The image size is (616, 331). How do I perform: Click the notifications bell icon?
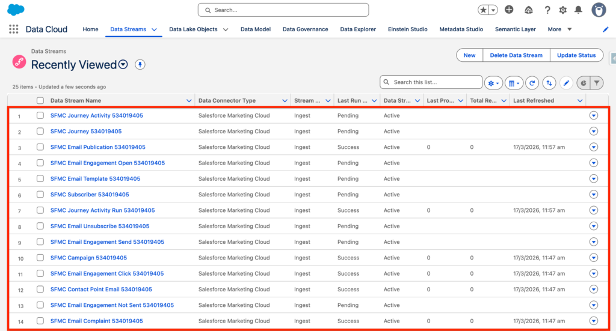tap(578, 10)
